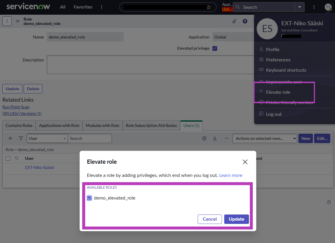This screenshot has width=335, height=243.
Task: Click the list personalize gear icon
Action: coord(204,138)
